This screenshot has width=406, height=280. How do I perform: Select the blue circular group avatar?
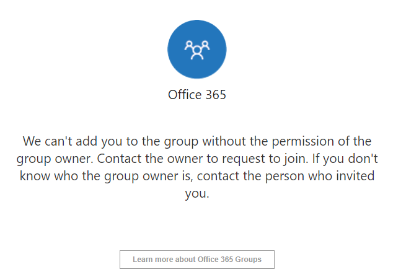(x=197, y=49)
